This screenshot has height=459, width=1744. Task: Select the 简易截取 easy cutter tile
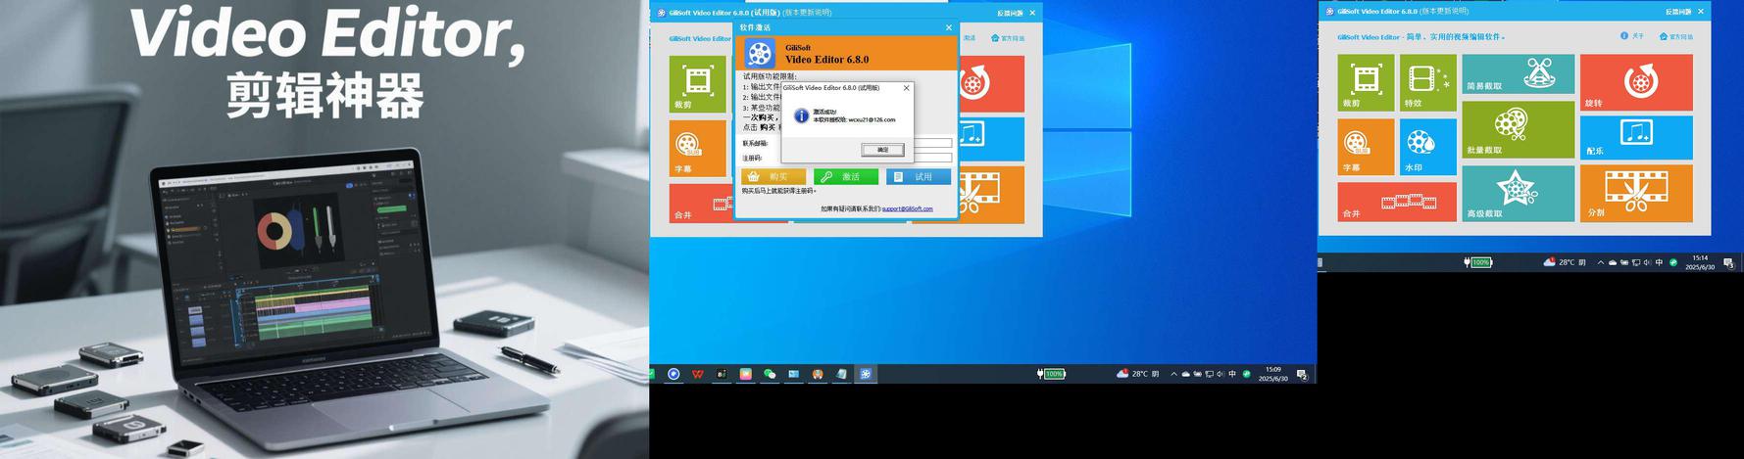[1518, 74]
